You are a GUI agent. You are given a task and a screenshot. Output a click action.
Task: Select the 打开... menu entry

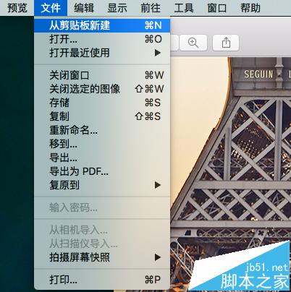pyautogui.click(x=102, y=39)
